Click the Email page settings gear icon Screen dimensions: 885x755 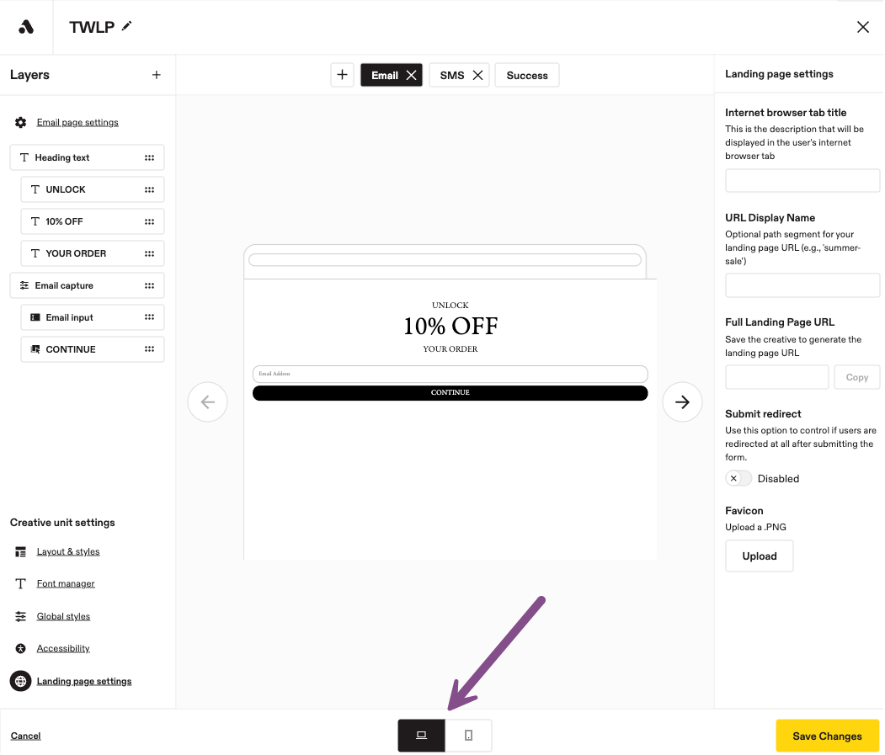click(x=21, y=122)
